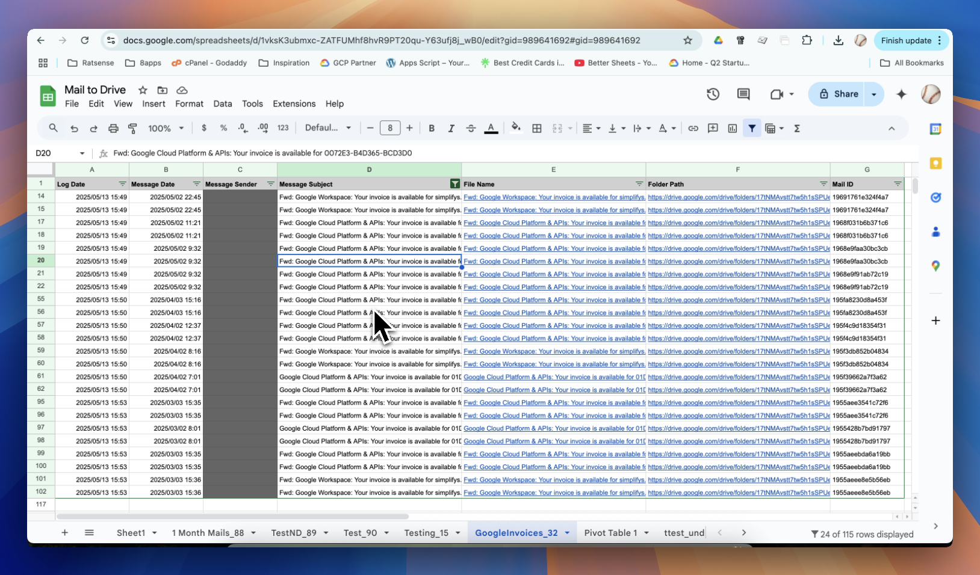Insert a link

(x=693, y=128)
